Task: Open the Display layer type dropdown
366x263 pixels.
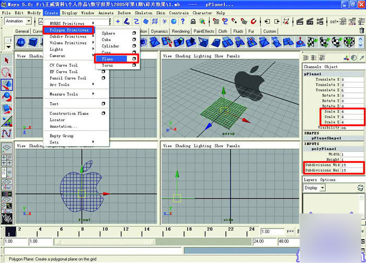Action: tap(323, 188)
